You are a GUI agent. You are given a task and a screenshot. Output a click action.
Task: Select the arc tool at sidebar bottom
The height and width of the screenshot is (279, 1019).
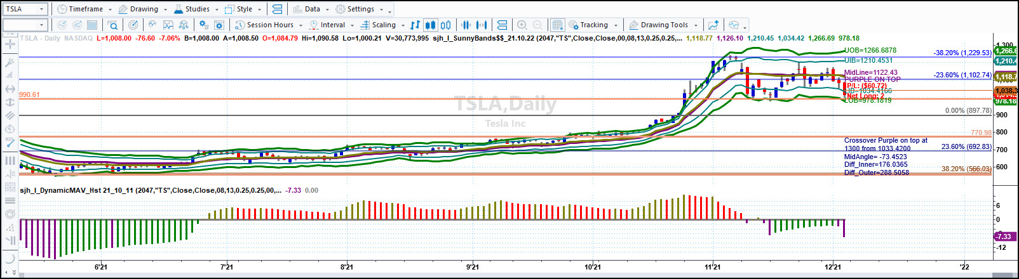(x=10, y=258)
